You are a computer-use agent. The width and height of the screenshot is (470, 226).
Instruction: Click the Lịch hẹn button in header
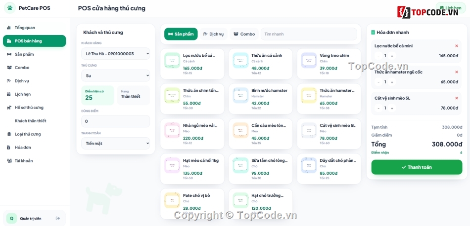coord(451,8)
